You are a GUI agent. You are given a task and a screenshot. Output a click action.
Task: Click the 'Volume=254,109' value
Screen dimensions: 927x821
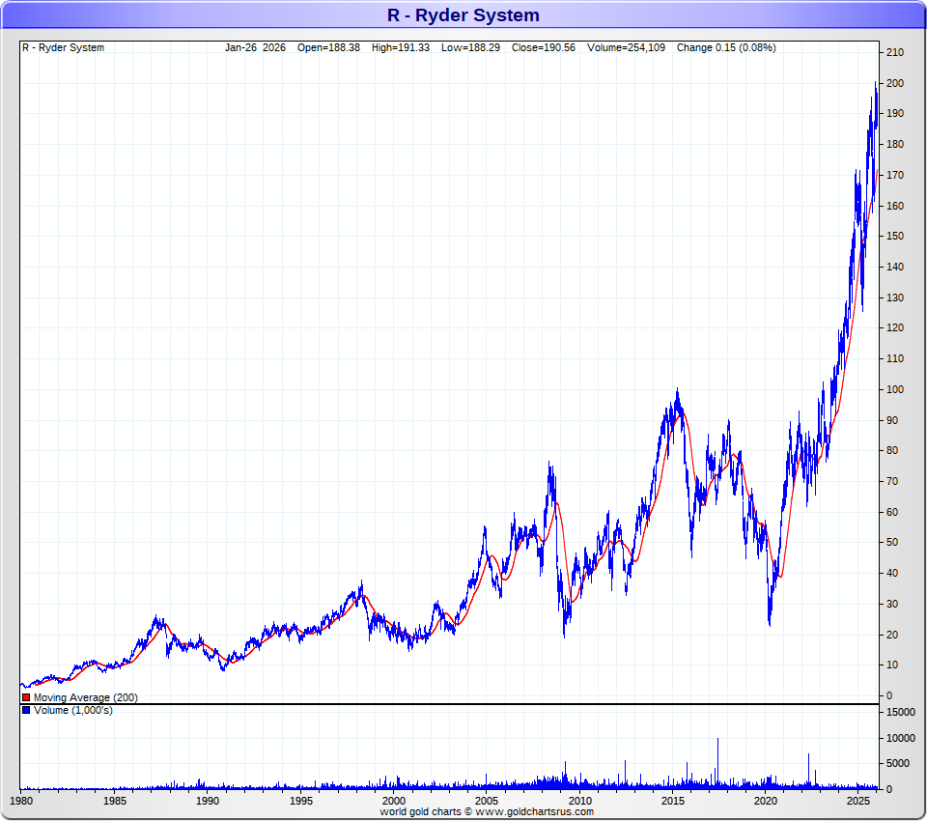(x=626, y=47)
